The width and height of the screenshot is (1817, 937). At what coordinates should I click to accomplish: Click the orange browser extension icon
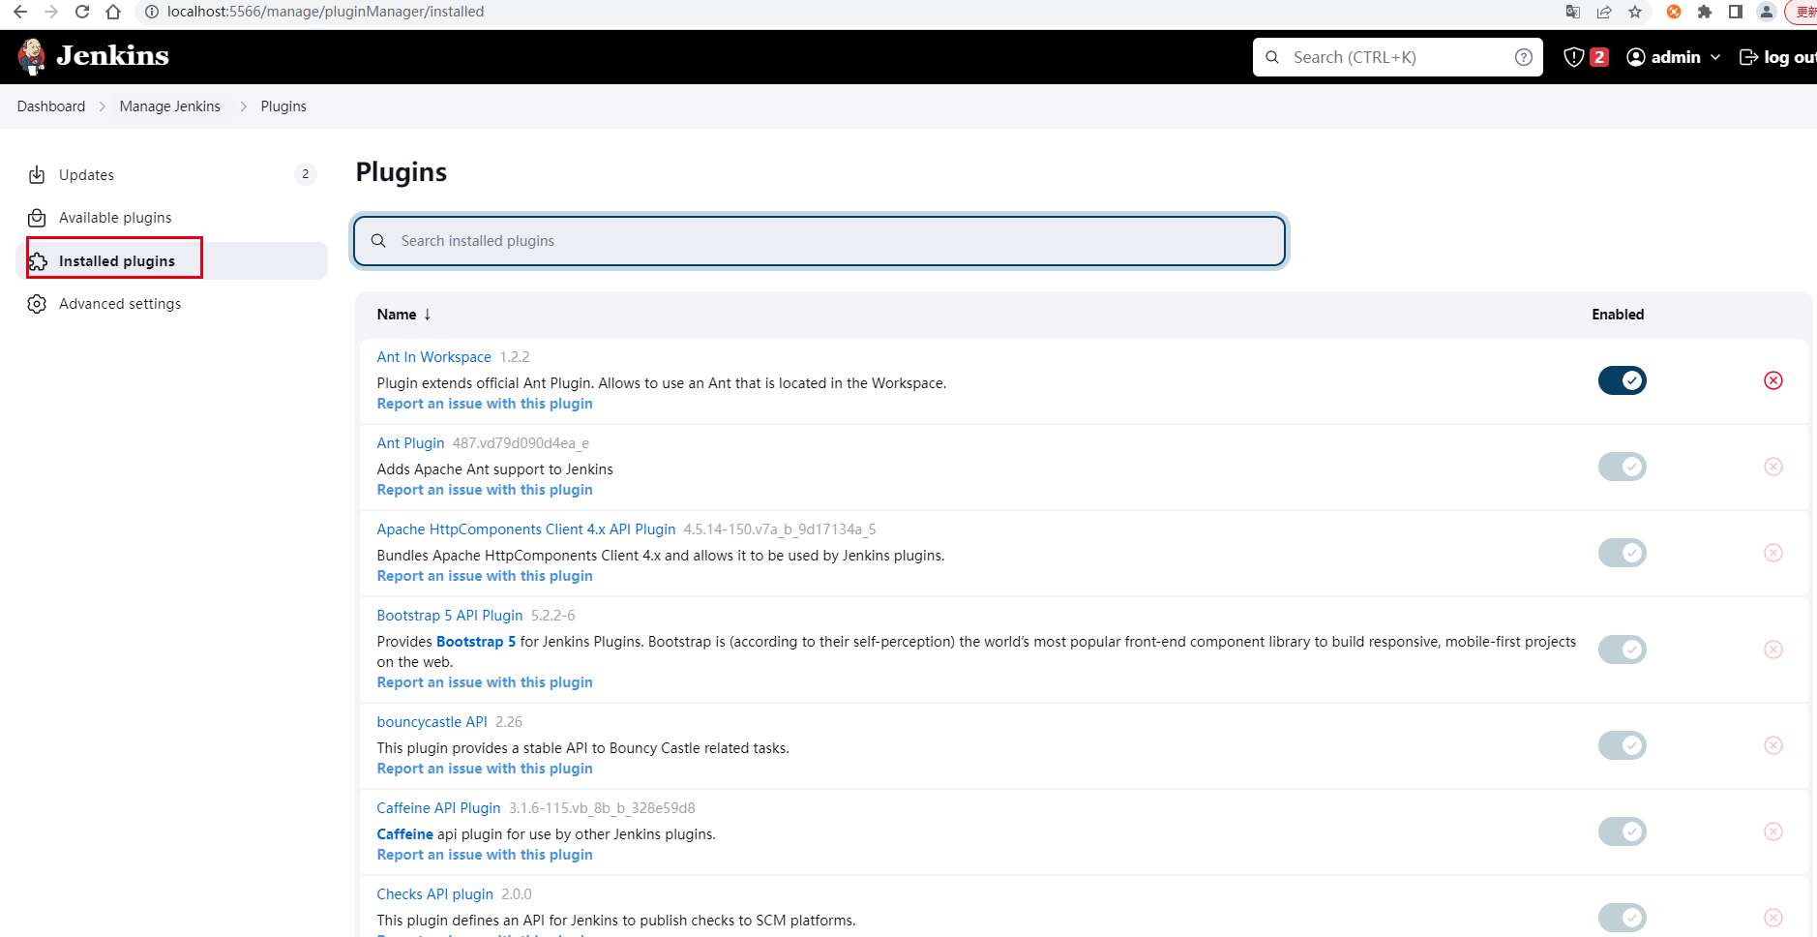click(x=1674, y=12)
